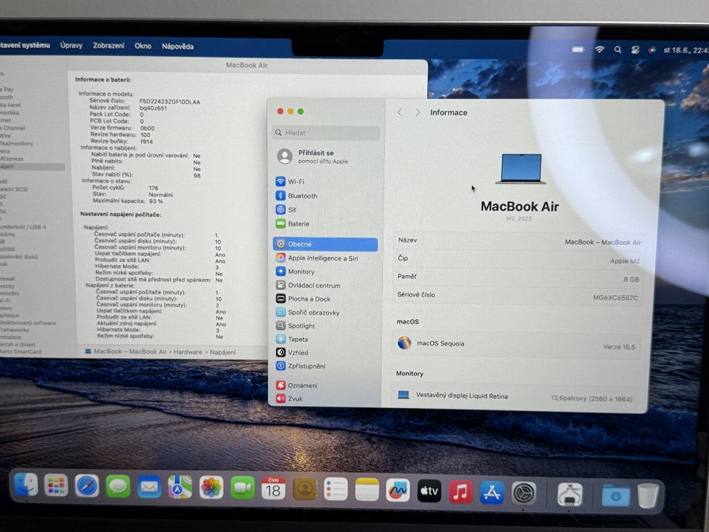709x532 pixels.
Task: Select Obecné in Settings sidebar
Action: tap(325, 244)
